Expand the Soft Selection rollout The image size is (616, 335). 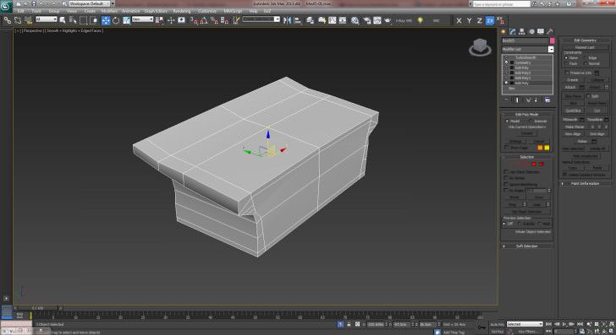point(527,246)
